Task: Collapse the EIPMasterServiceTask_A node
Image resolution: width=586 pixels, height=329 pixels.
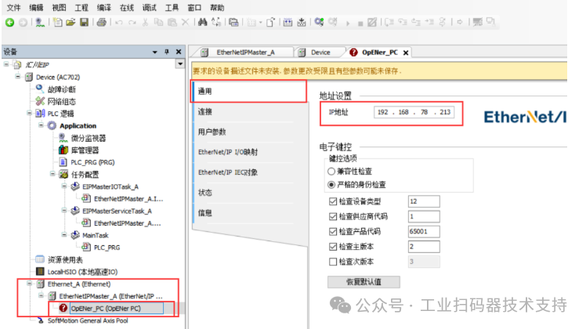Action: coord(64,211)
